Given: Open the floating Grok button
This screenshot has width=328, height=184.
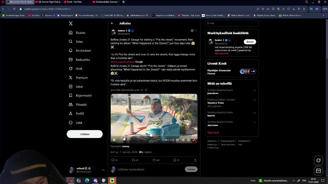Looking at the screenshot, I should 319,160.
